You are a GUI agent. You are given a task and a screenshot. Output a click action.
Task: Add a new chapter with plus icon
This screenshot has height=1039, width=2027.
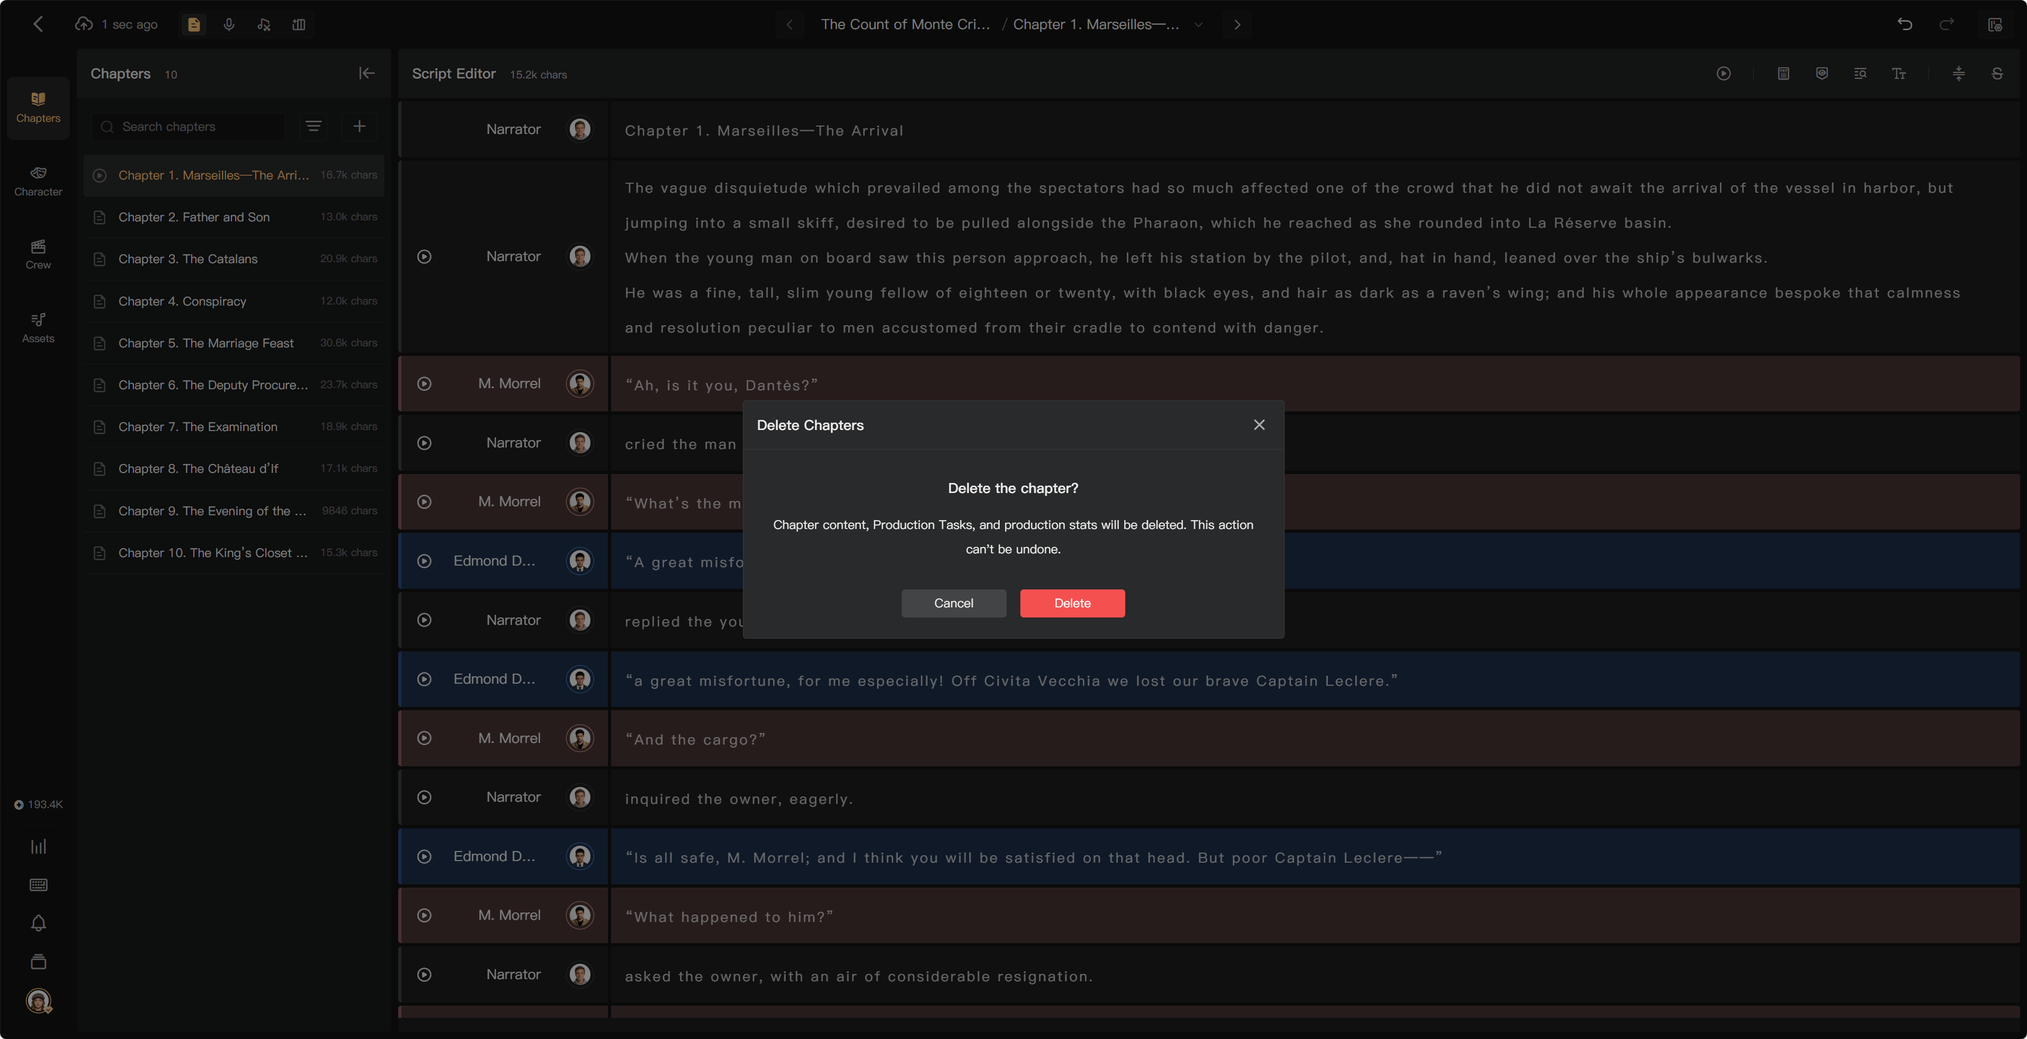click(359, 127)
